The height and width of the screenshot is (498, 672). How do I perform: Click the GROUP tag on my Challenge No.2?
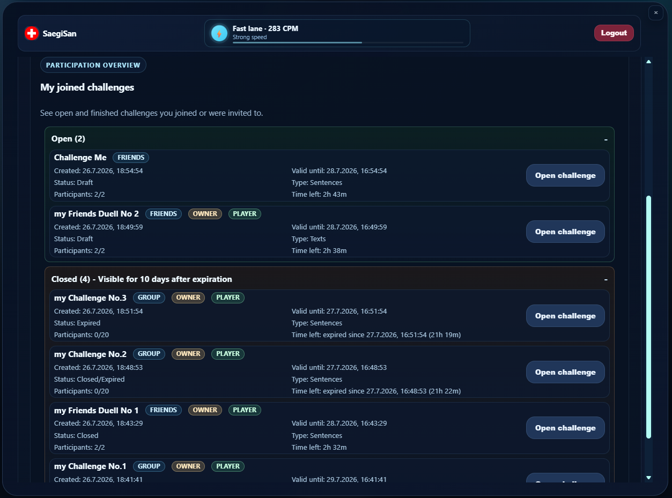[149, 354]
